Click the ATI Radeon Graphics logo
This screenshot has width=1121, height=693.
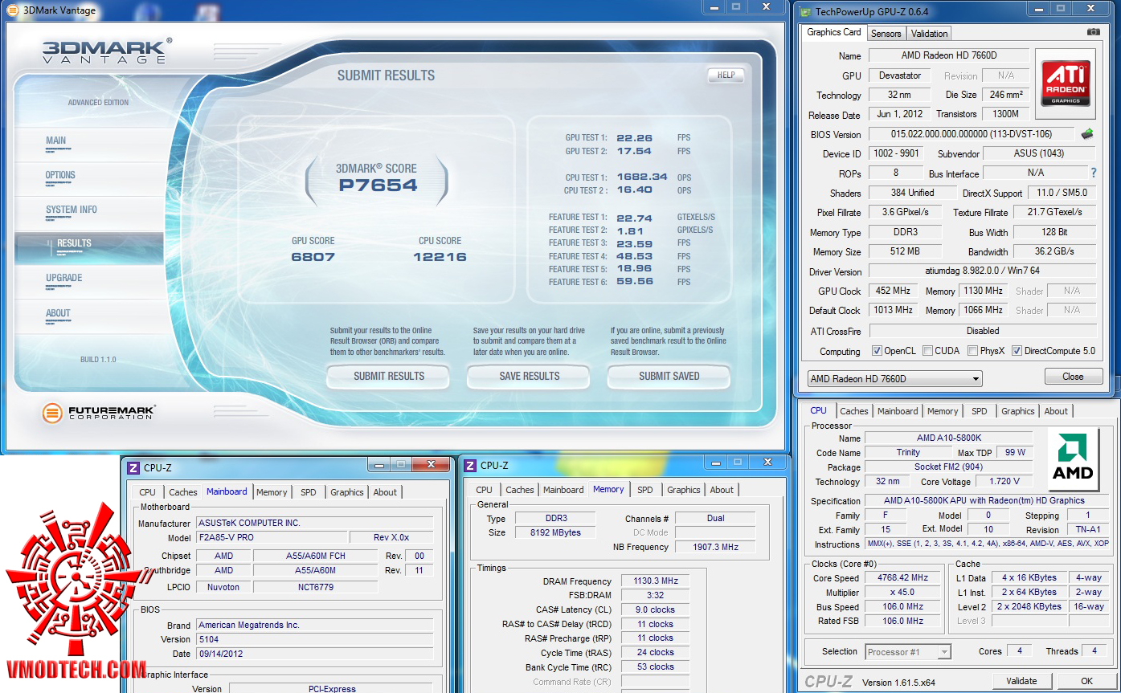[1066, 83]
